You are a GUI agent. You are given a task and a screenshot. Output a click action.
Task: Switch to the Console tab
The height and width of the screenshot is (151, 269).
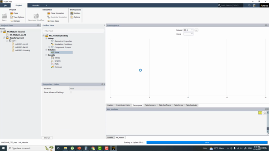[x=110, y=138]
